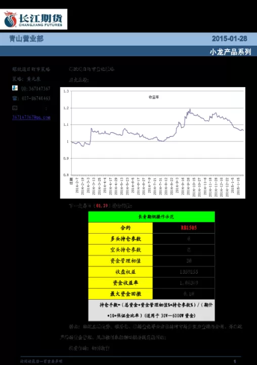The width and height of the screenshot is (257, 365).
Task: Click the telephone icon
Action: point(15,98)
